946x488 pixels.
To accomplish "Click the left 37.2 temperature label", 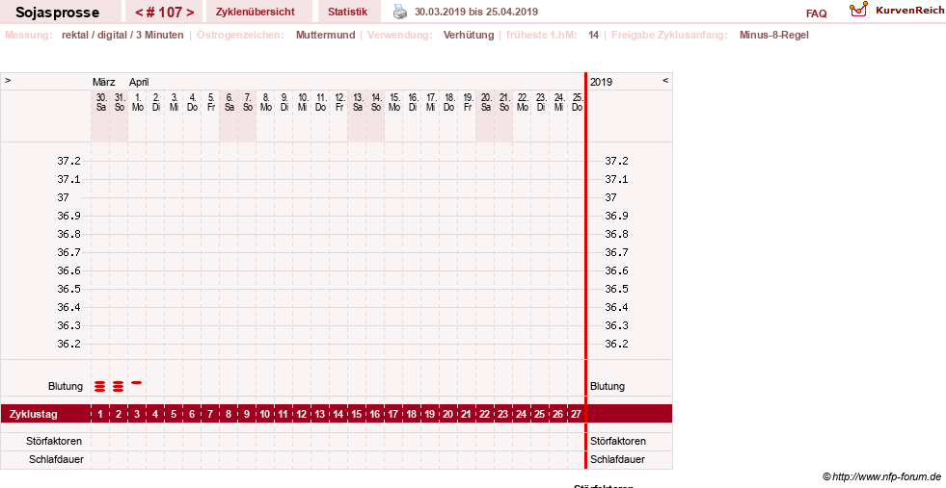I will [x=68, y=161].
